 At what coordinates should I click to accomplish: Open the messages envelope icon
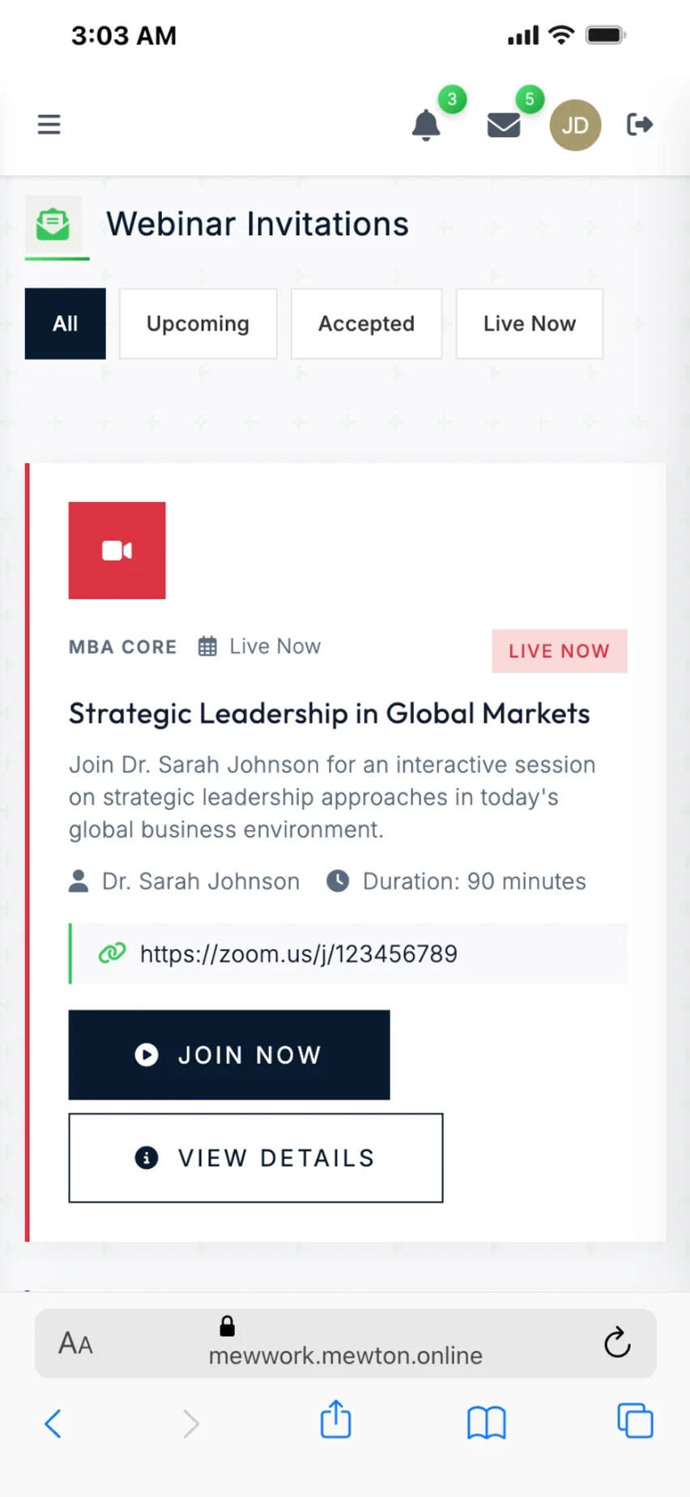click(504, 126)
